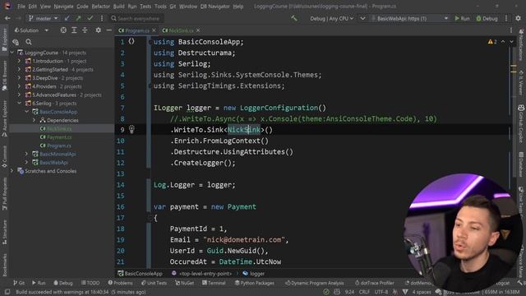
Task: Open the Problems tool window
Action: (121, 283)
